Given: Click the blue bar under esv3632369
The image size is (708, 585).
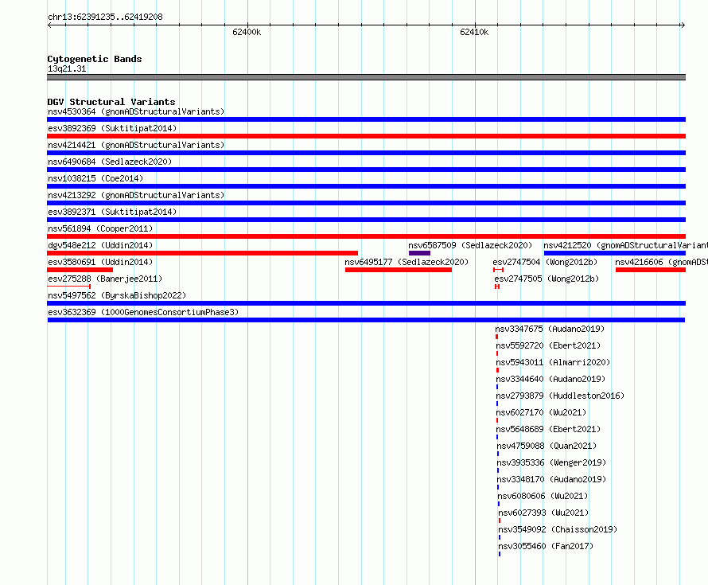Looking at the screenshot, I should tap(366, 320).
